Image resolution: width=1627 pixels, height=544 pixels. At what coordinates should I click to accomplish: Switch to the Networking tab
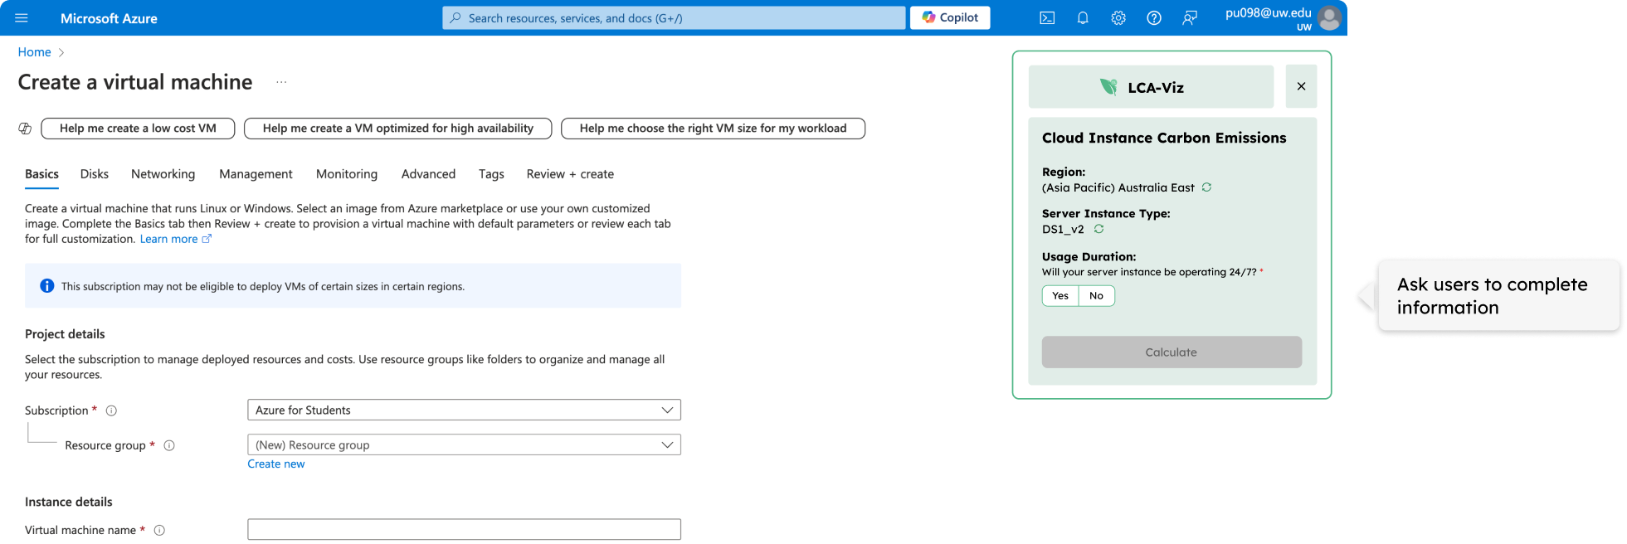(163, 174)
